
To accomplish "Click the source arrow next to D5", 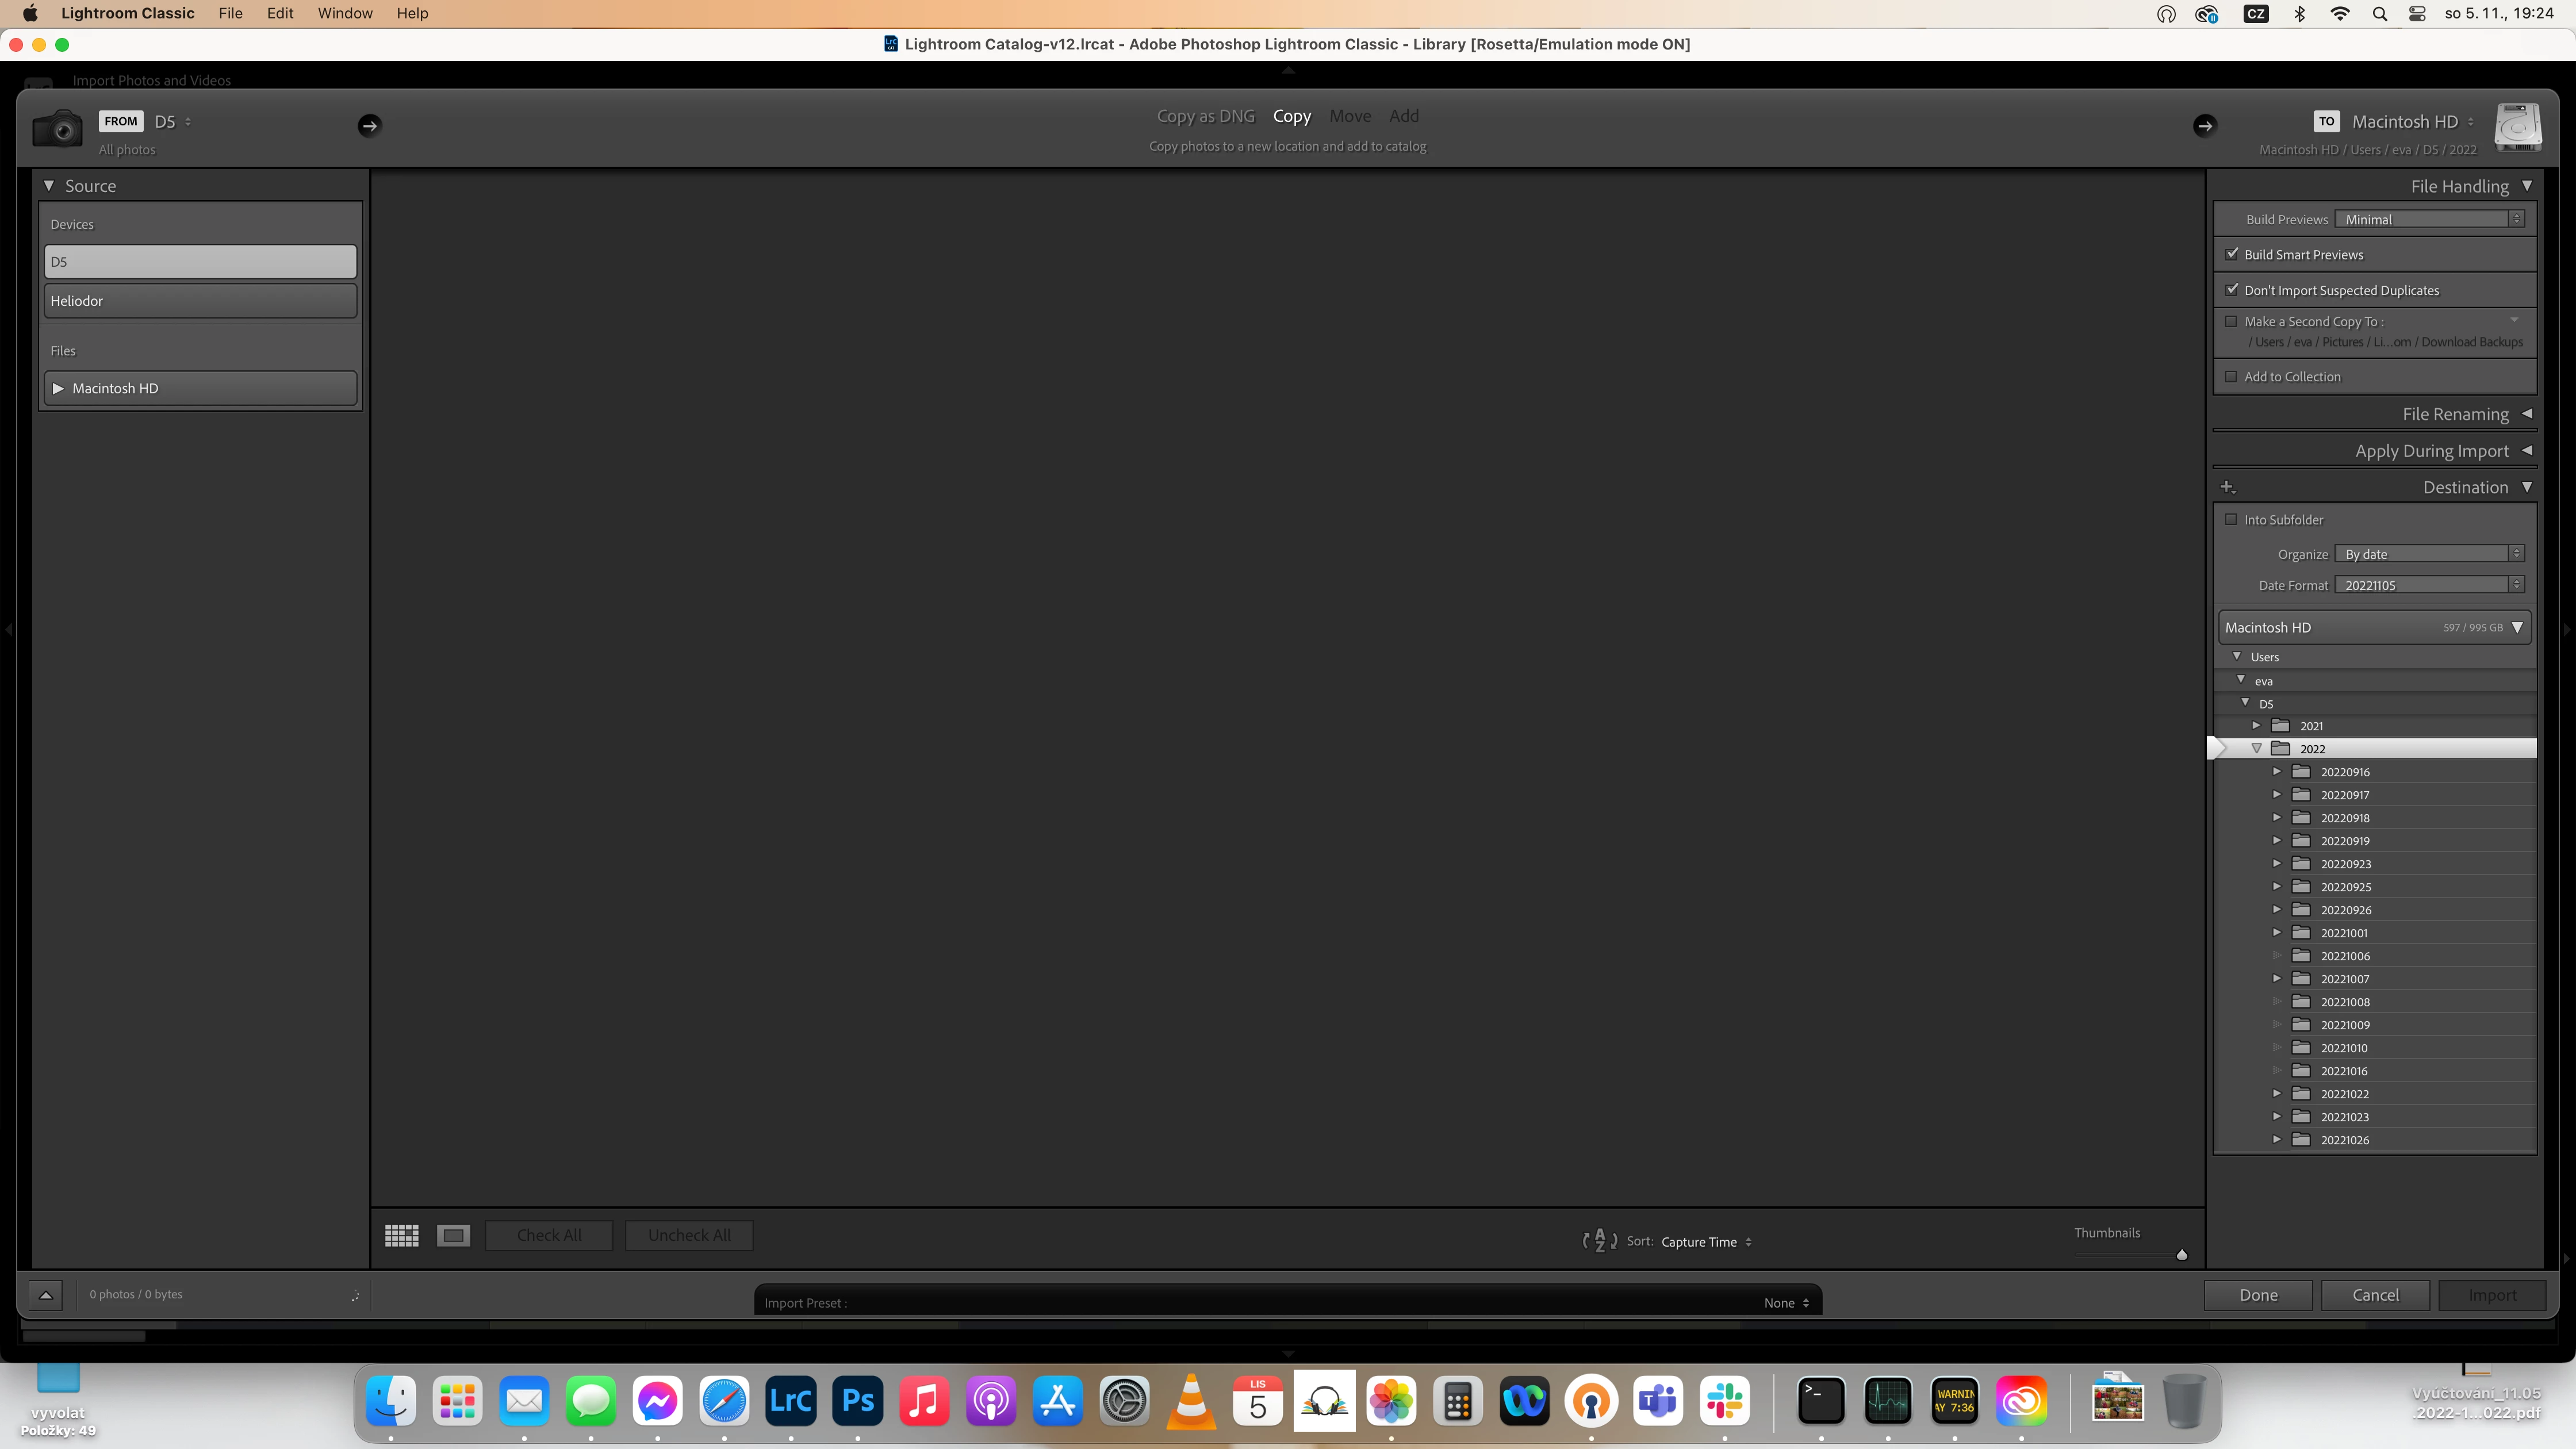I will [369, 125].
